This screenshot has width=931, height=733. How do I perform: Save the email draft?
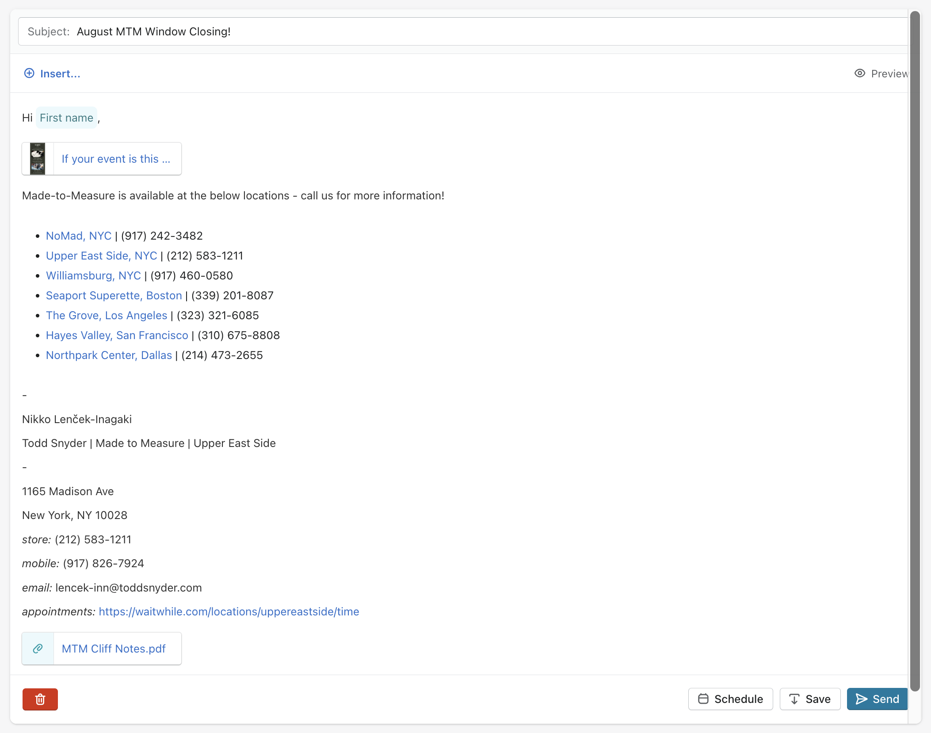(810, 699)
